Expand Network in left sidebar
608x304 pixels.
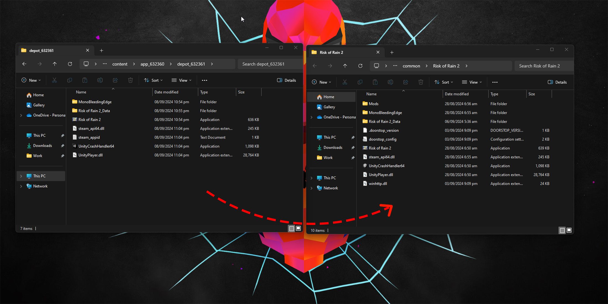[x=21, y=186]
